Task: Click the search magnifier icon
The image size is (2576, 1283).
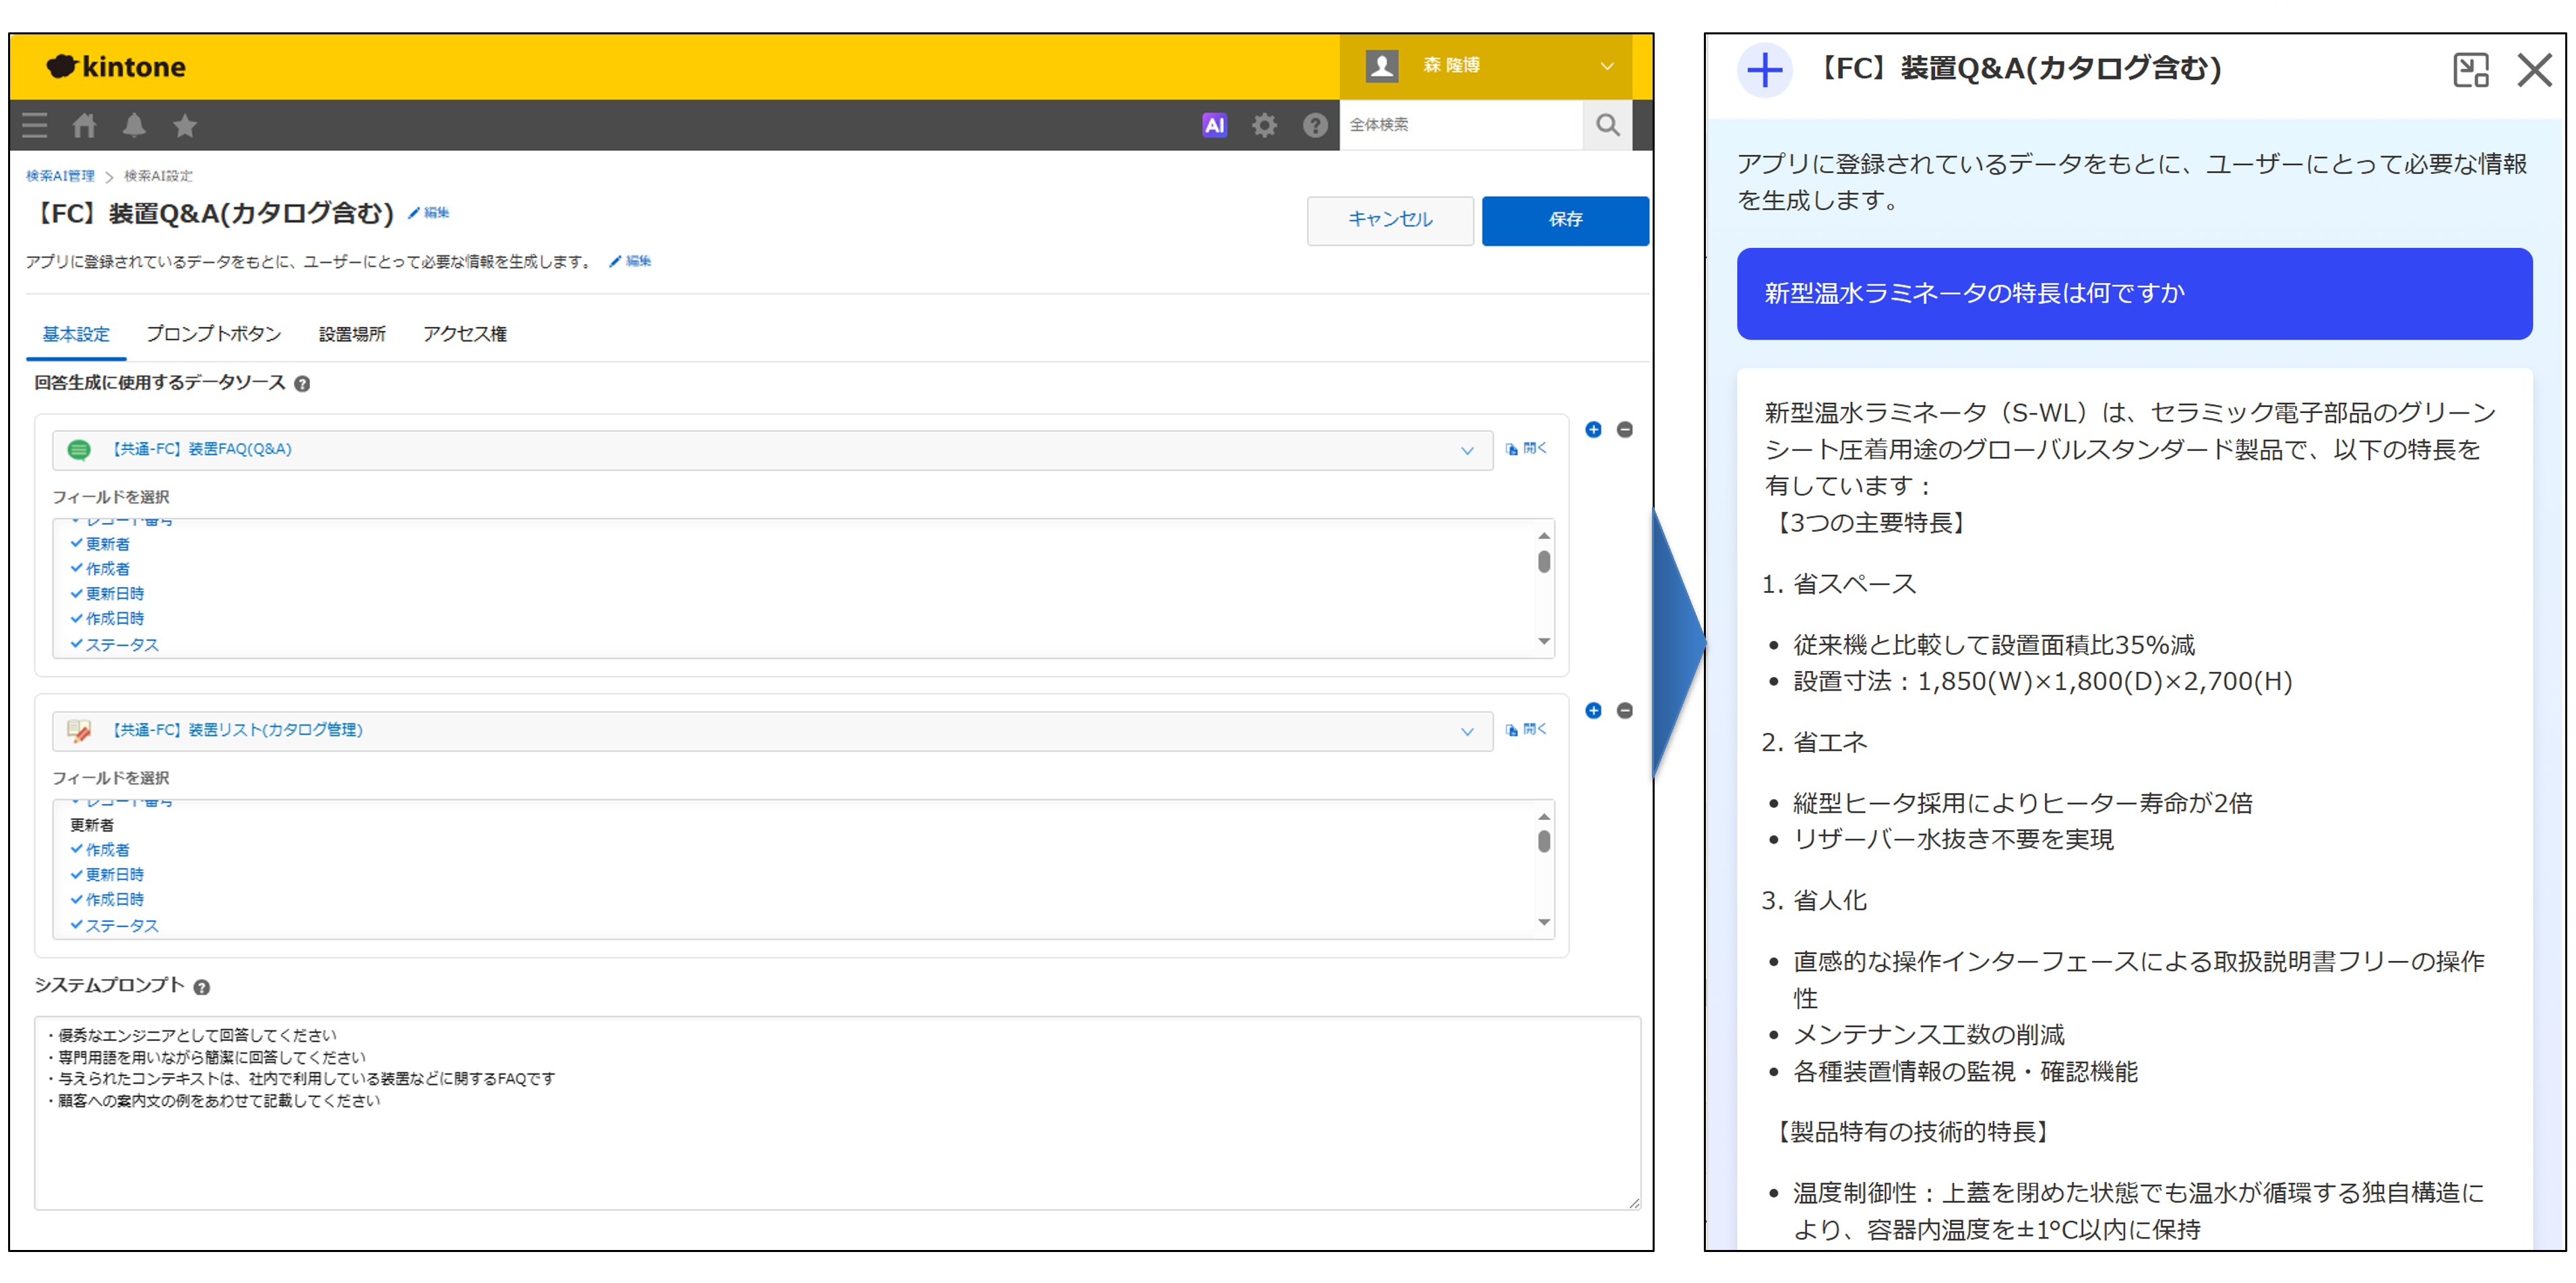Action: click(1607, 125)
